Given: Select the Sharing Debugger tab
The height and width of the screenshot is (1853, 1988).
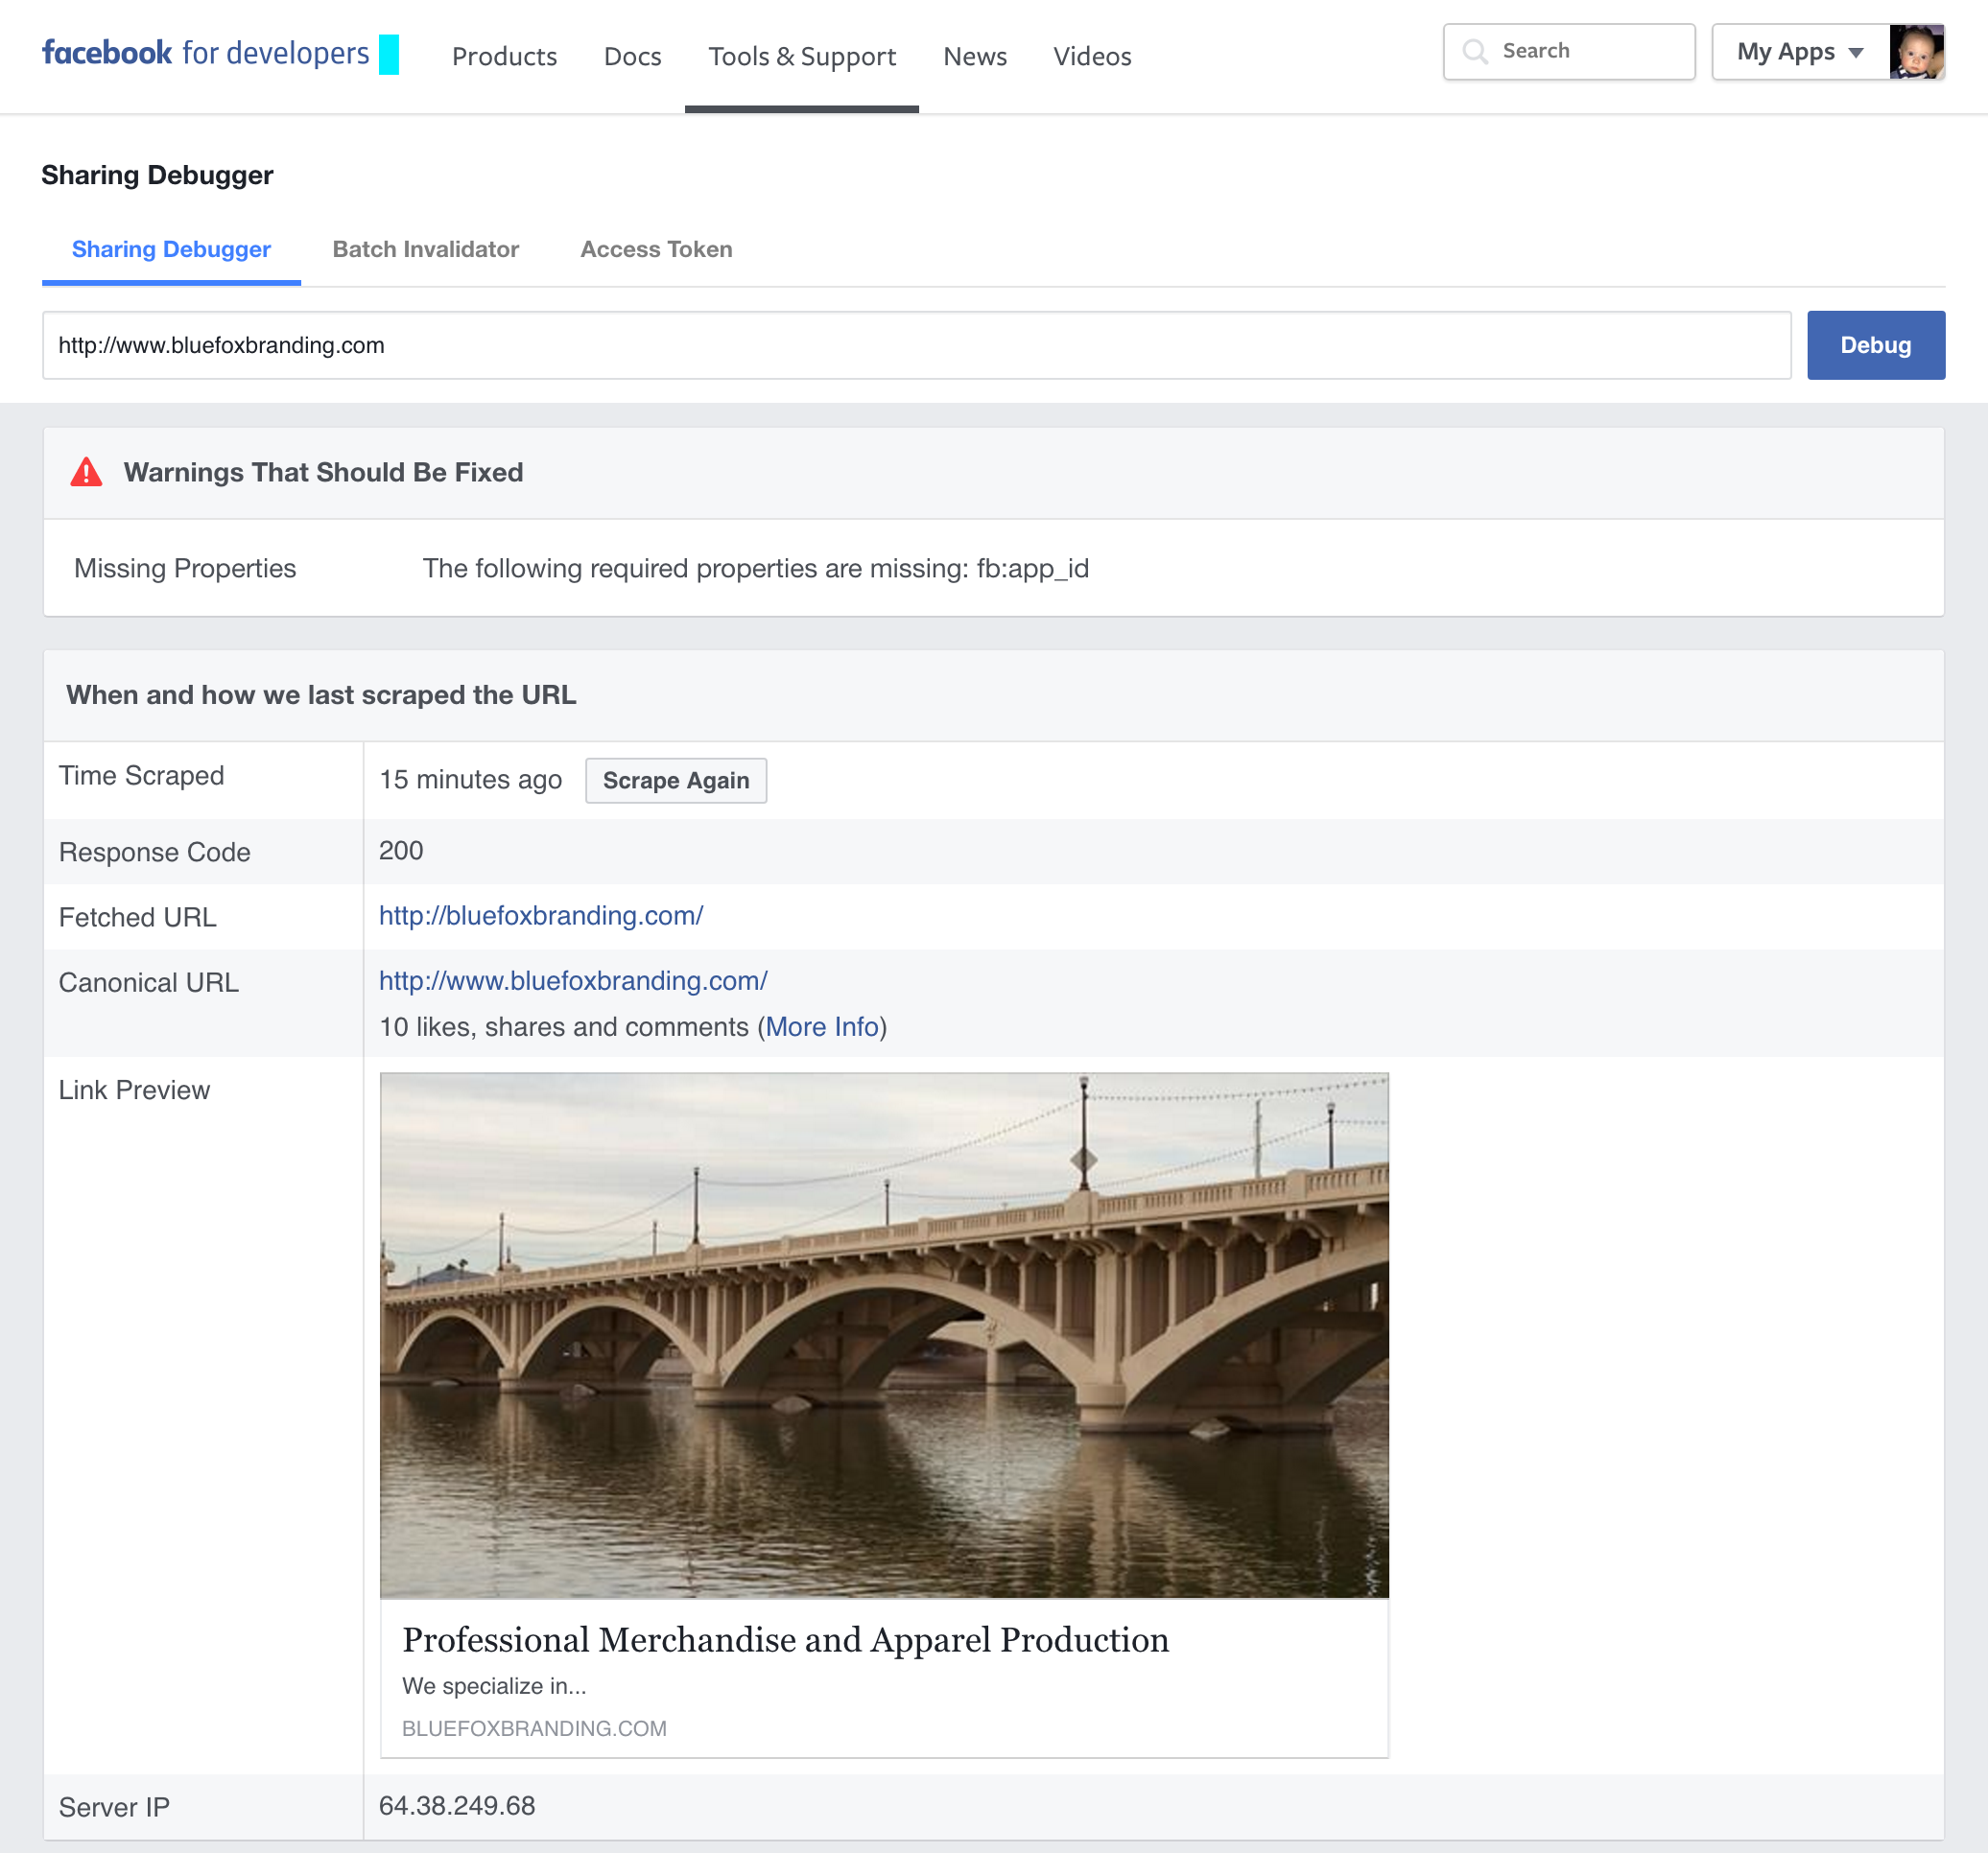Looking at the screenshot, I should click(171, 248).
